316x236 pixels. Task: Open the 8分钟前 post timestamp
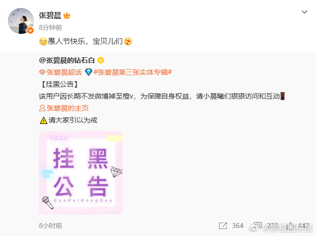[50, 27]
